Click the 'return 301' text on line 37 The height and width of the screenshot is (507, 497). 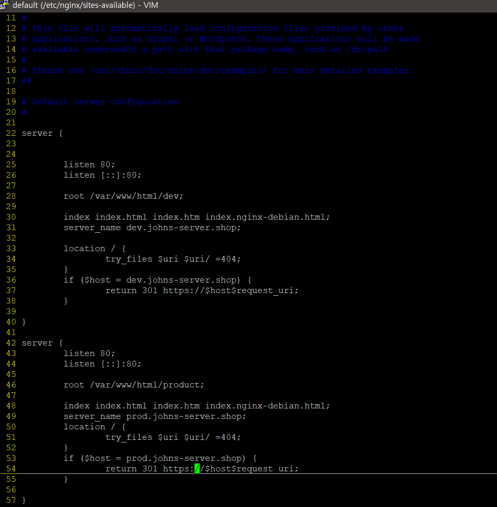(131, 290)
